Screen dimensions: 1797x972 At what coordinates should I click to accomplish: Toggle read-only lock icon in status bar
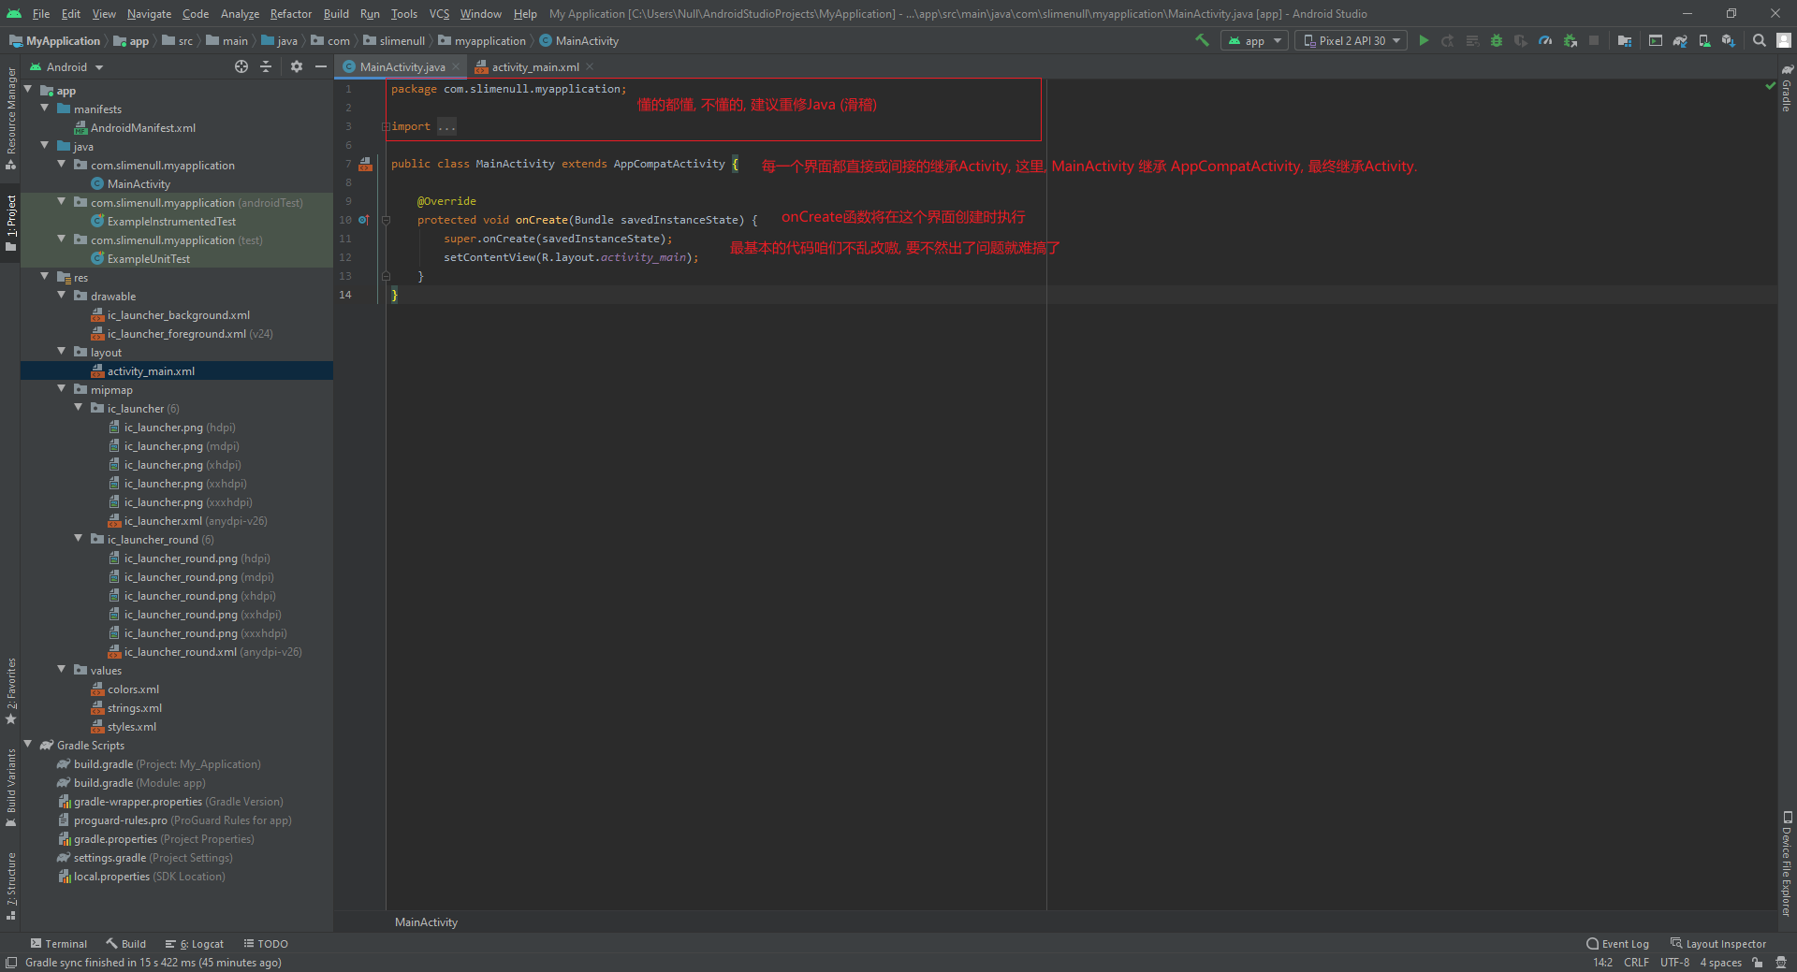click(x=1758, y=963)
